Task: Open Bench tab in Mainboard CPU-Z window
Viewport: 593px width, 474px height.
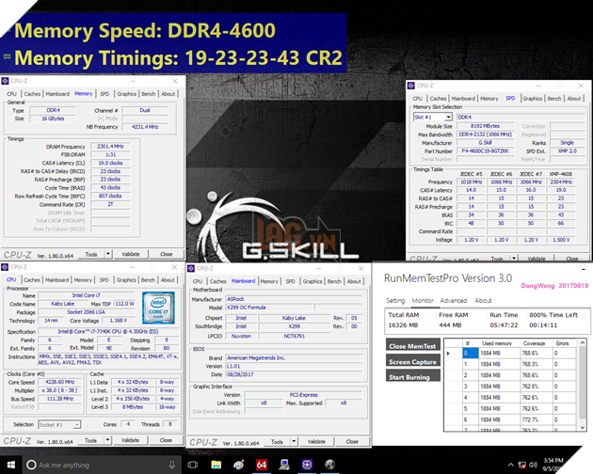Action: pos(334,281)
